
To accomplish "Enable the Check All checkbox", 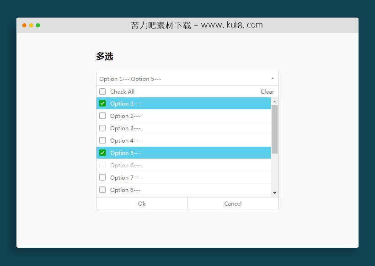I will pos(102,91).
